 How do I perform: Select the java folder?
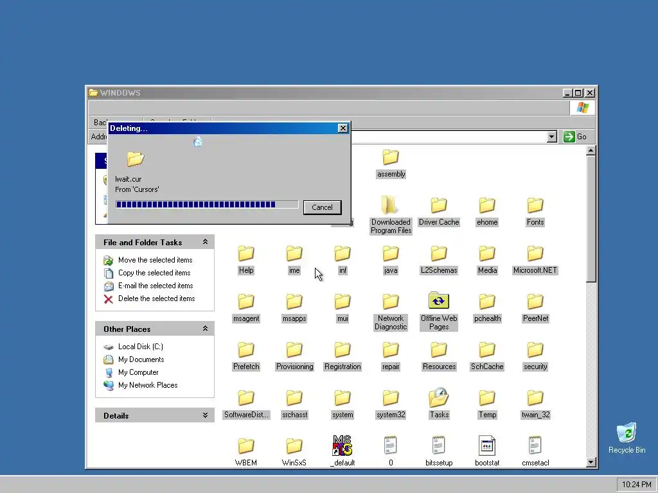click(x=391, y=260)
